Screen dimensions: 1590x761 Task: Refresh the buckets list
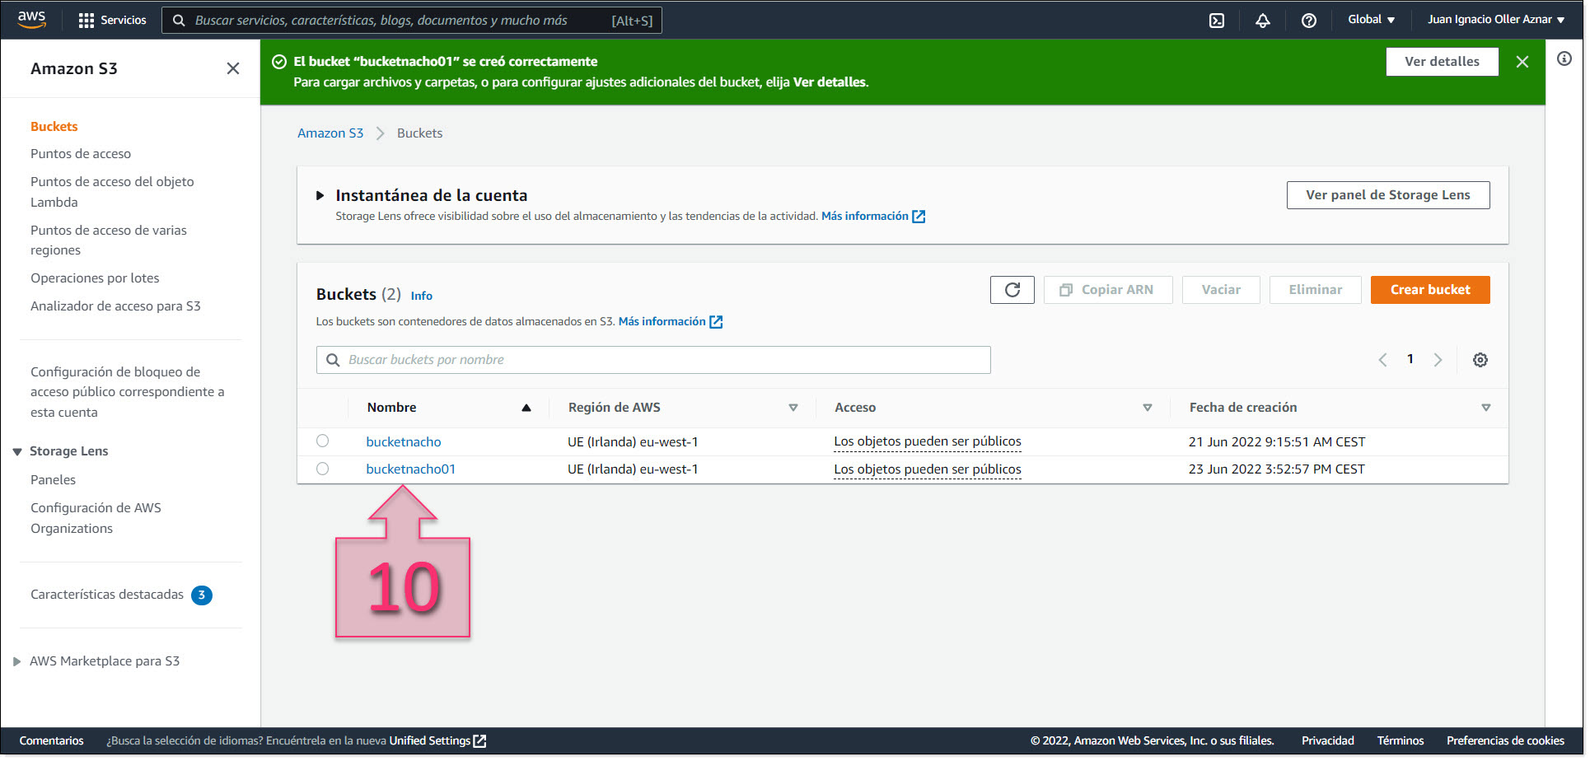click(1012, 290)
